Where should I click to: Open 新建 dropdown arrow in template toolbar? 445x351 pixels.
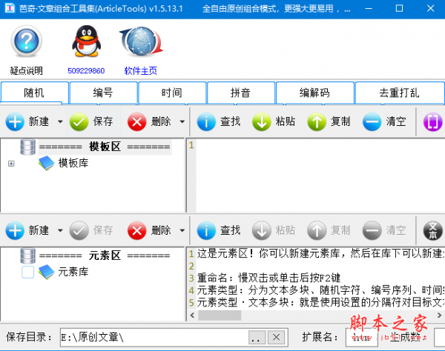[60, 122]
